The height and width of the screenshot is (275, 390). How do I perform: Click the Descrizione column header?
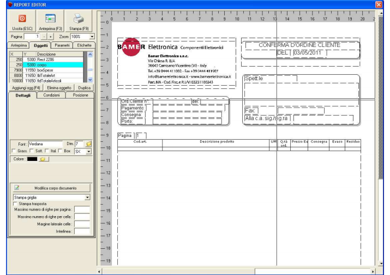[59, 54]
